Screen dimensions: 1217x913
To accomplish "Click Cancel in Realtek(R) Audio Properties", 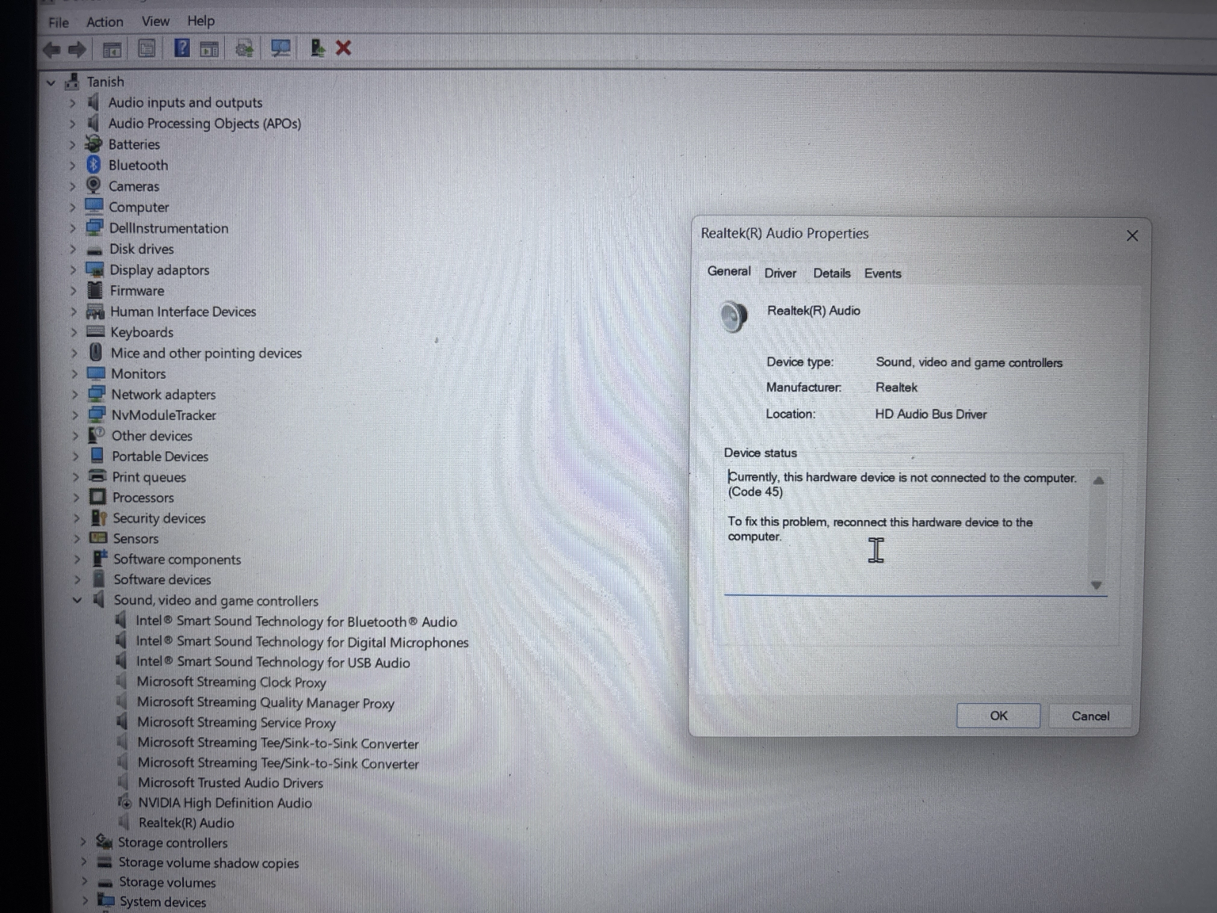I will (1090, 716).
